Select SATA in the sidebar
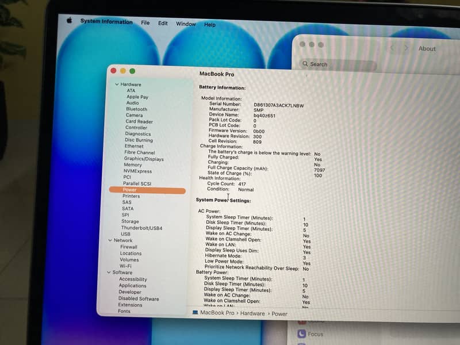The height and width of the screenshot is (345, 460). pyautogui.click(x=128, y=209)
